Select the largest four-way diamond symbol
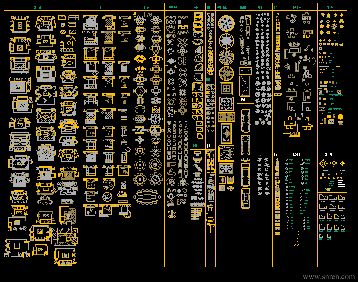The width and height of the screenshot is (358, 282). (x=323, y=163)
